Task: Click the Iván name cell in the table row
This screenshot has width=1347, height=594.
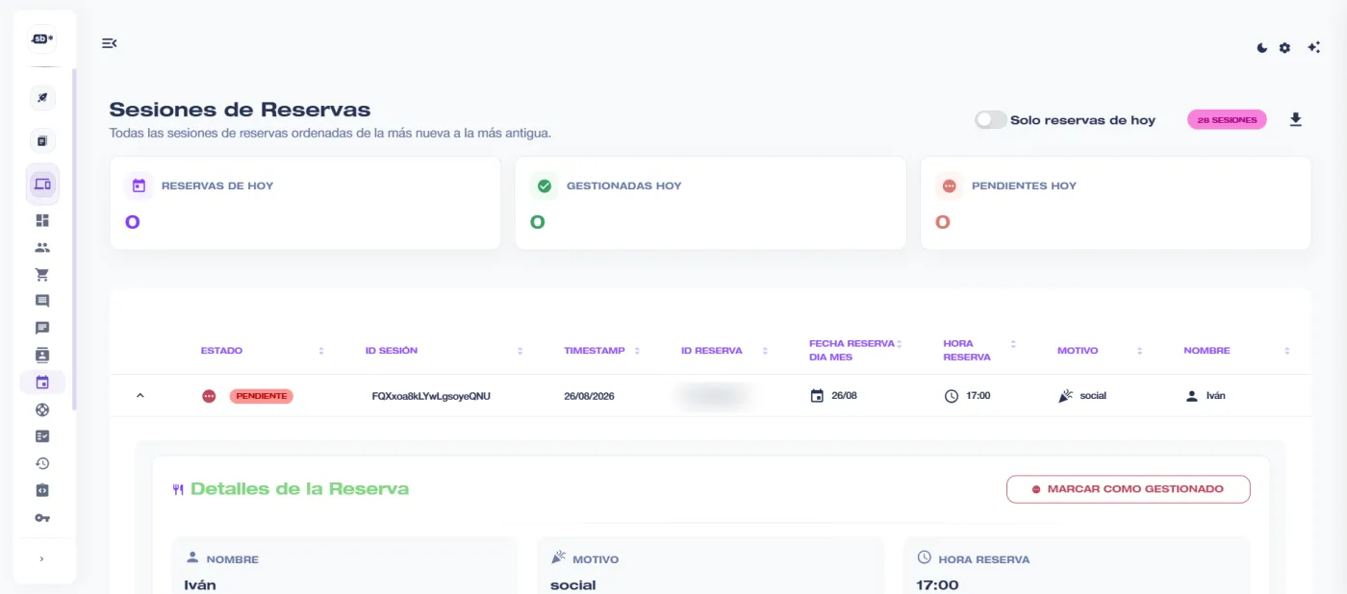Action: coord(1206,396)
